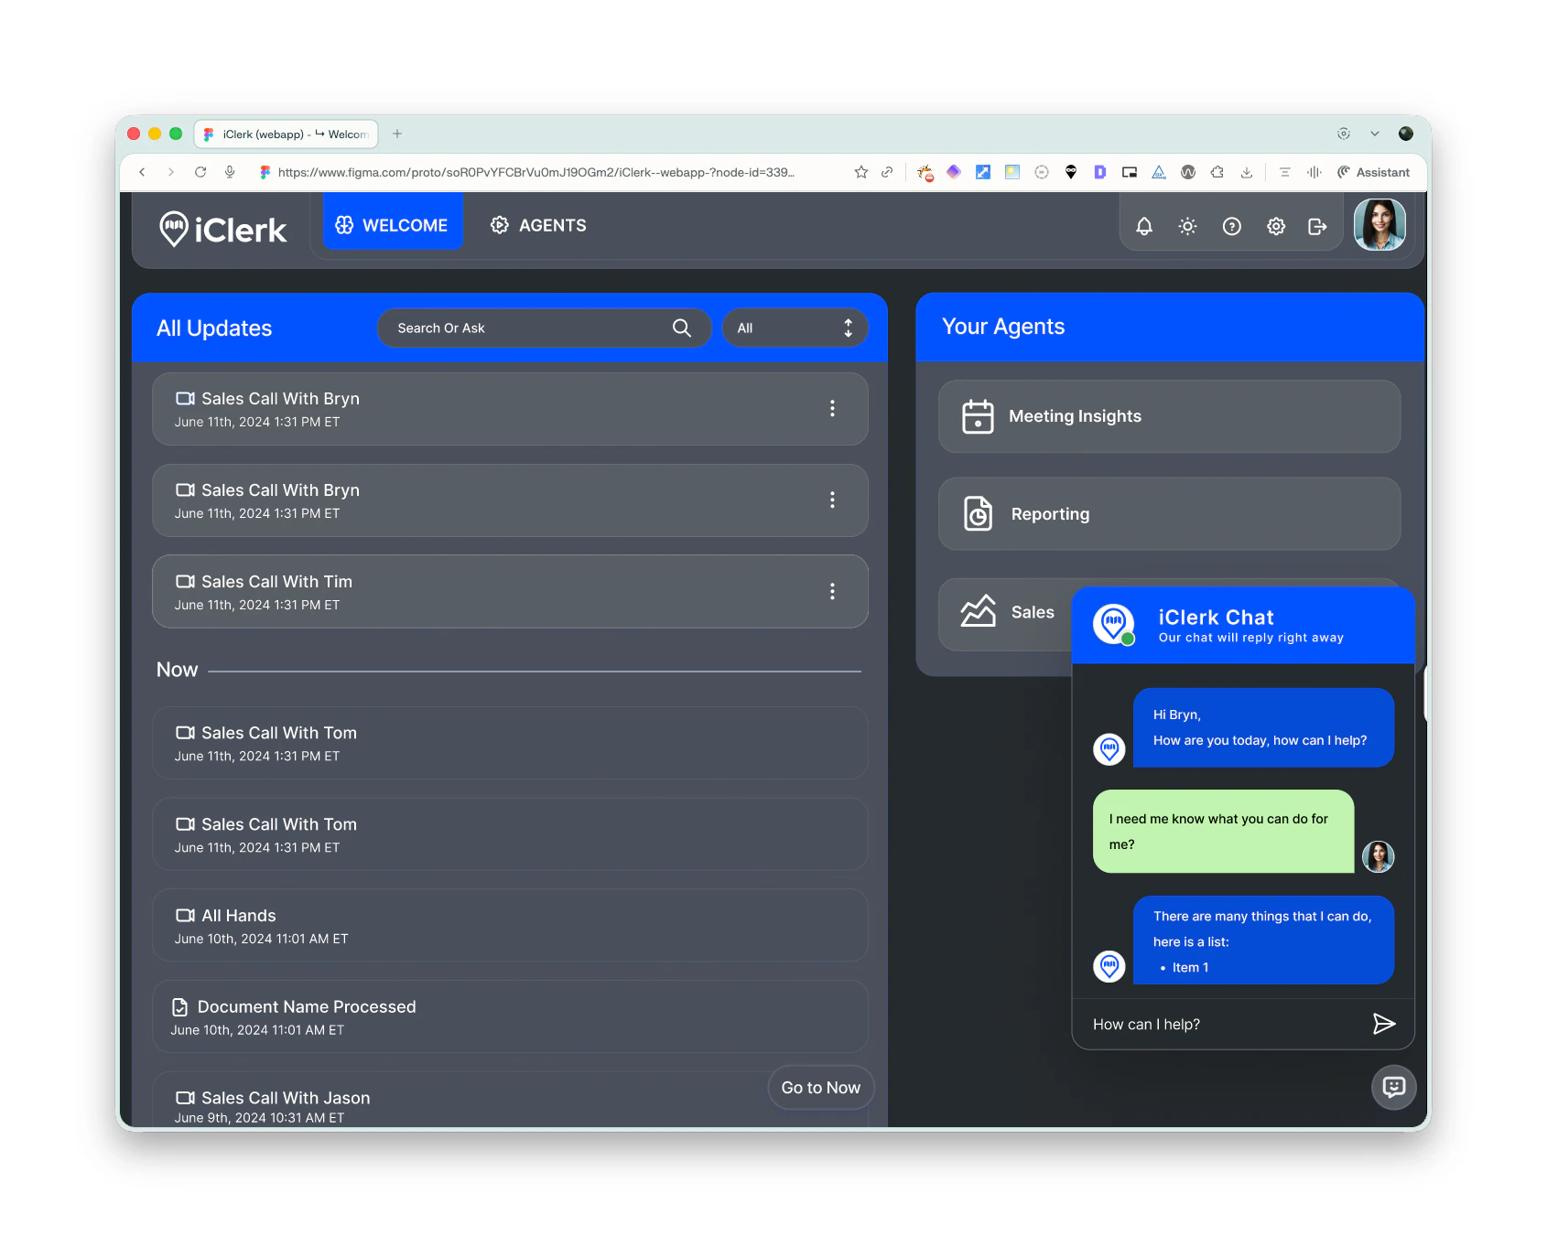1547x1247 pixels.
Task: Click the iClerk Chat header logo
Action: (x=1114, y=624)
